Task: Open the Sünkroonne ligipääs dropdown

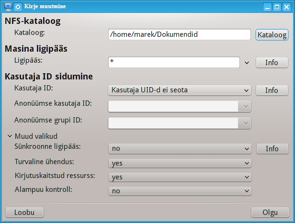Action: pyautogui.click(x=180, y=149)
